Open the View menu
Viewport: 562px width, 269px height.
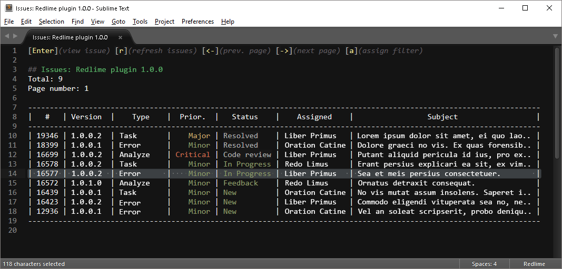click(97, 22)
